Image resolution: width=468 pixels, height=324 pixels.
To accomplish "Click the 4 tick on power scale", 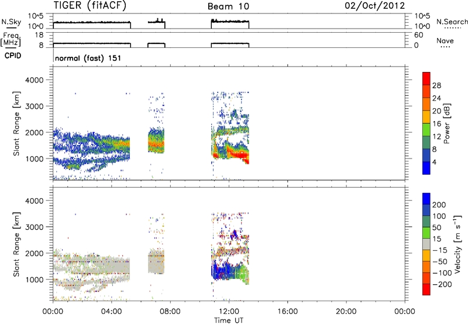I will [434, 162].
